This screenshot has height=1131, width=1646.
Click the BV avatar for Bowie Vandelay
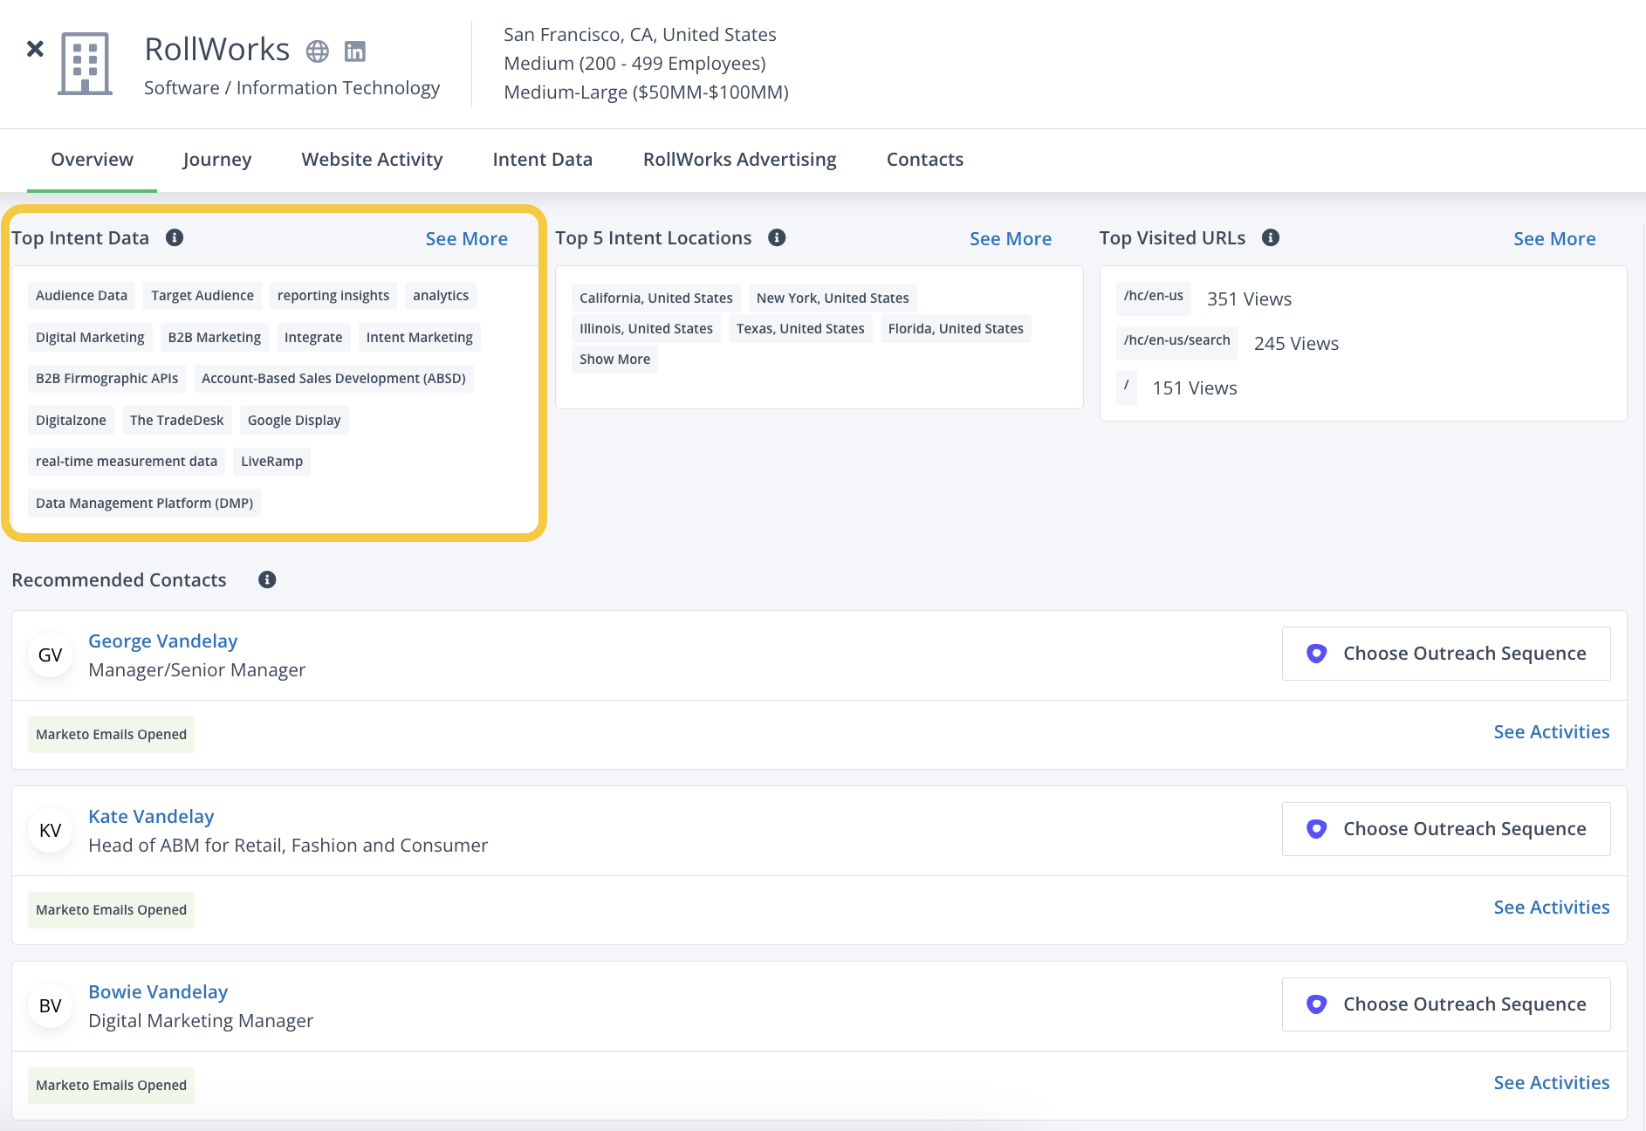pyautogui.click(x=51, y=1006)
